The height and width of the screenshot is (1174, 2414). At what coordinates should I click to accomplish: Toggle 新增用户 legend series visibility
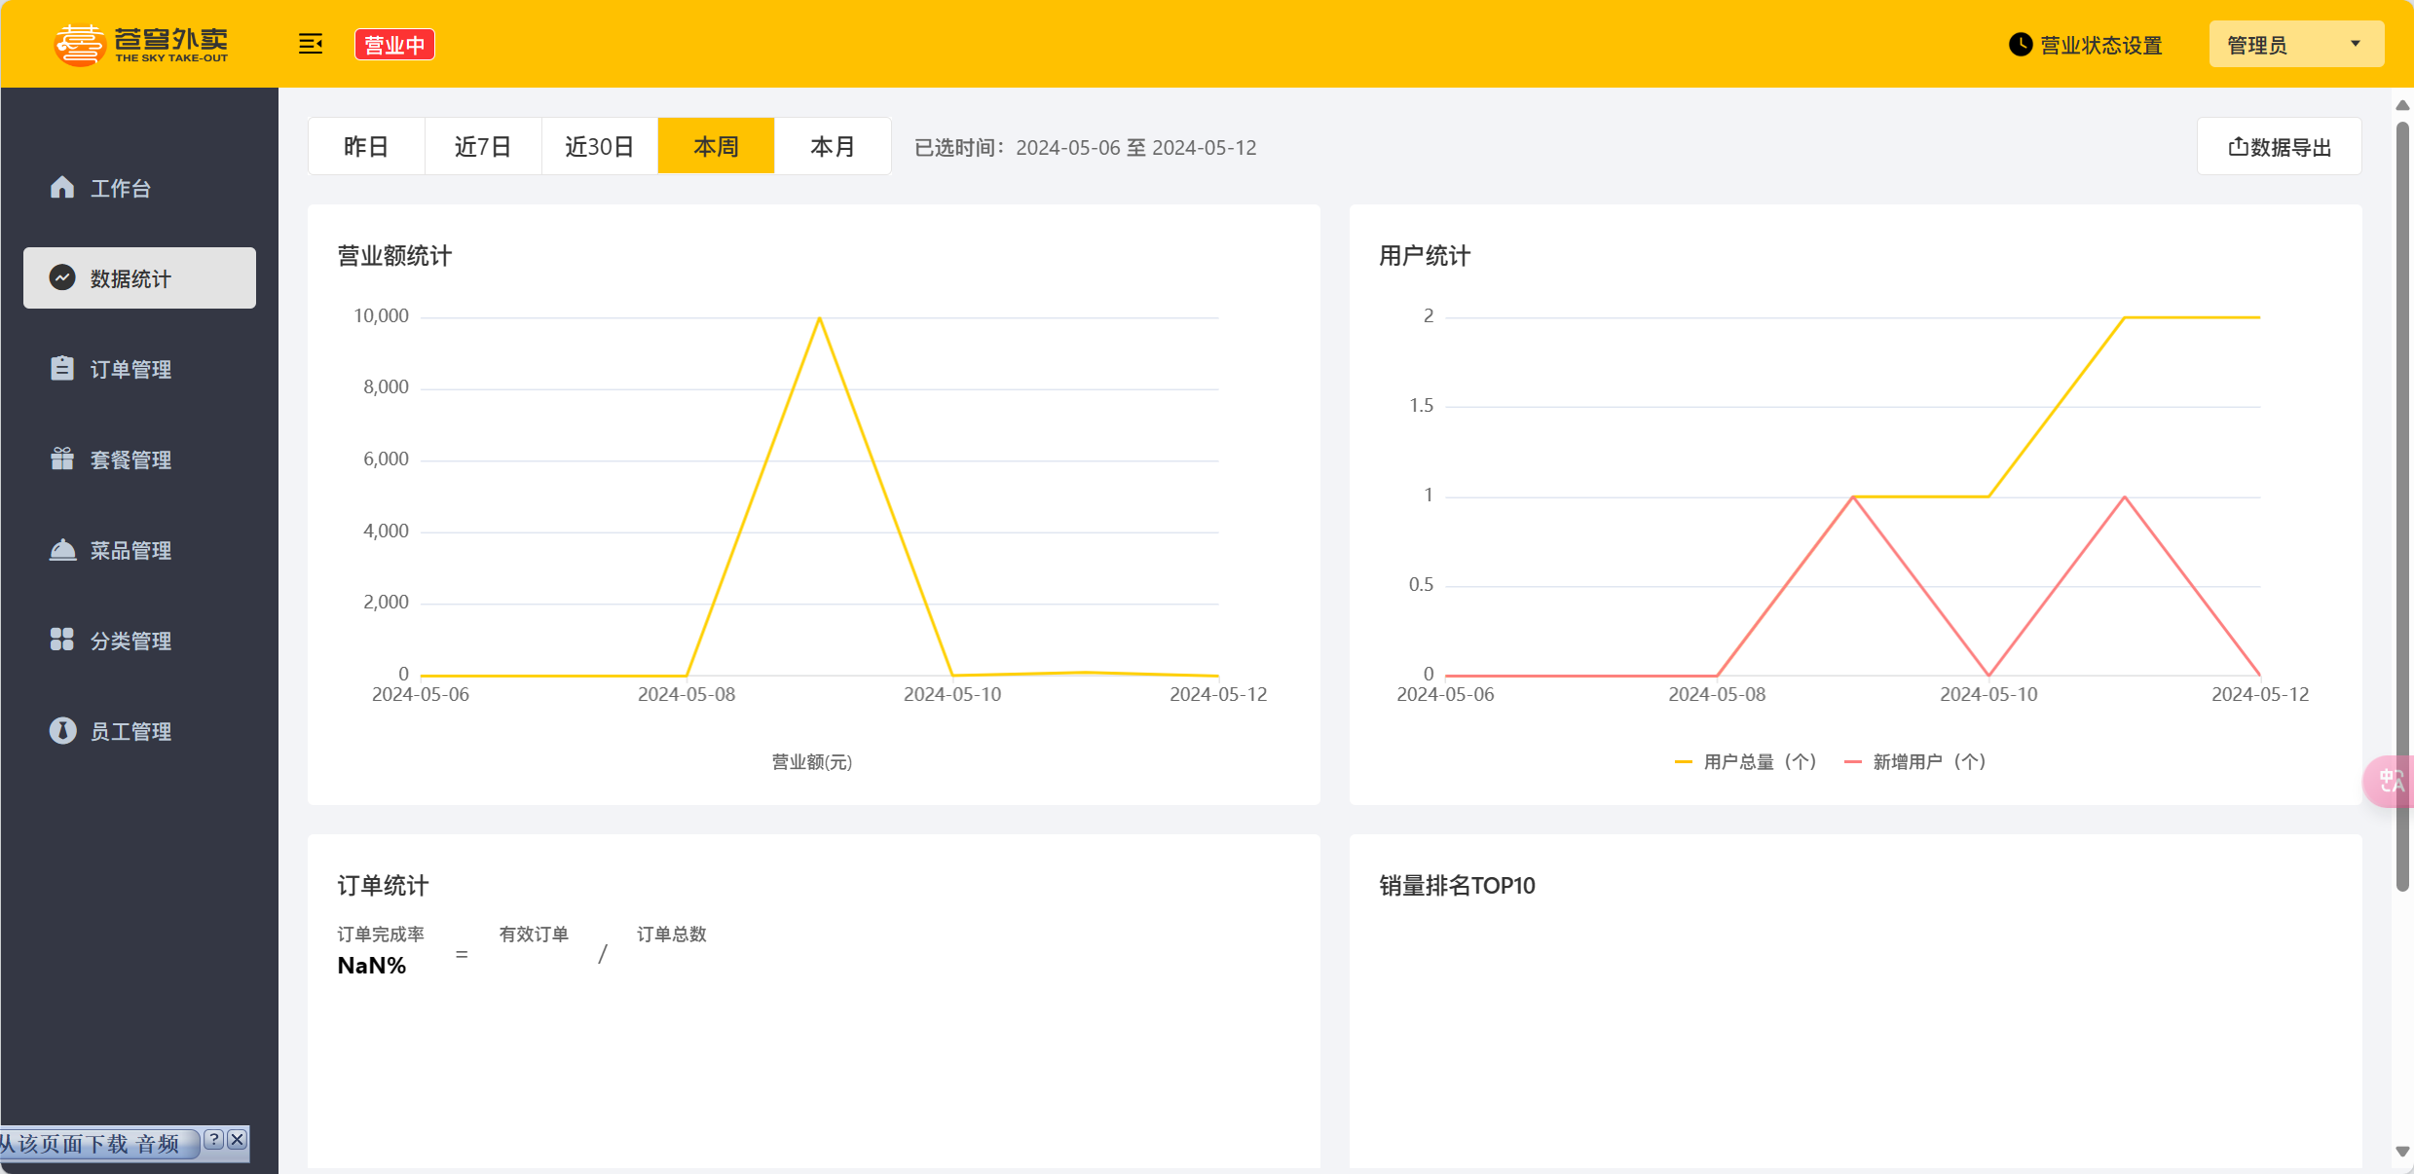tap(1916, 762)
